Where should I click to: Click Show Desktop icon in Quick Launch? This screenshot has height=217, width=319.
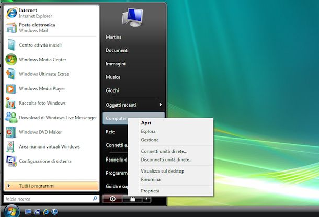(x=28, y=212)
